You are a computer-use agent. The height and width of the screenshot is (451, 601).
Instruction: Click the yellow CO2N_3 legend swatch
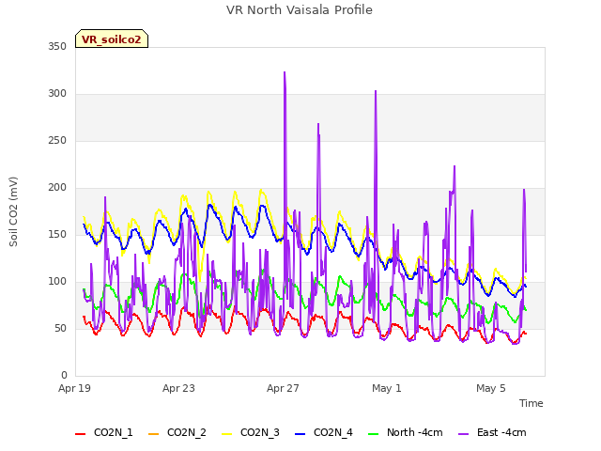227,434
